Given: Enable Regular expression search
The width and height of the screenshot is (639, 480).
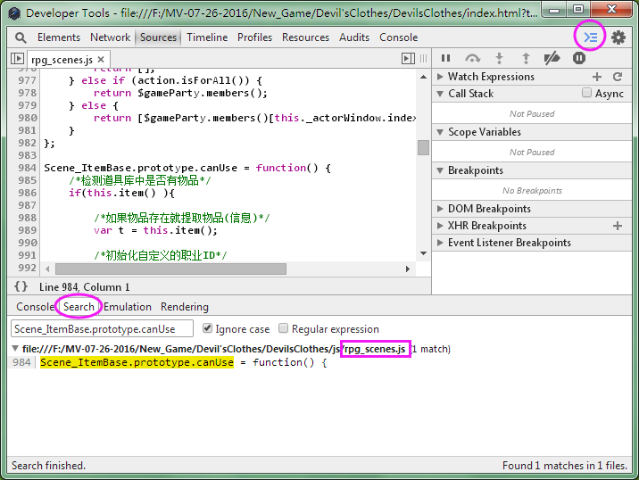Looking at the screenshot, I should coord(283,328).
